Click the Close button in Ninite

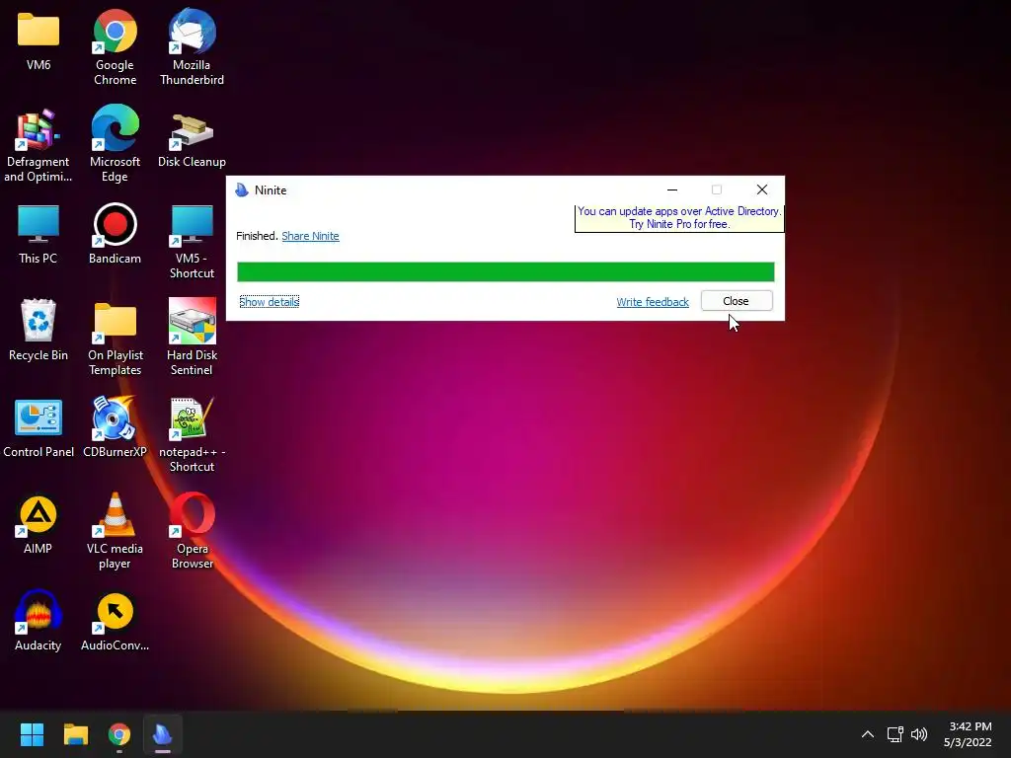click(737, 301)
